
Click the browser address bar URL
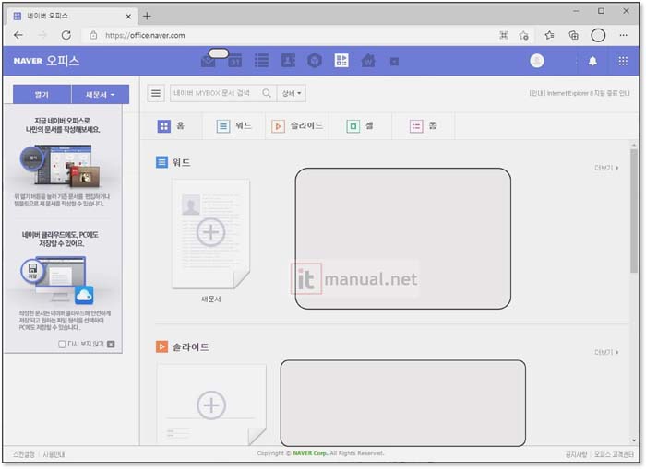(x=145, y=36)
